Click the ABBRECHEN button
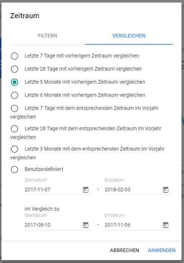The height and width of the screenshot is (263, 184). click(x=124, y=250)
